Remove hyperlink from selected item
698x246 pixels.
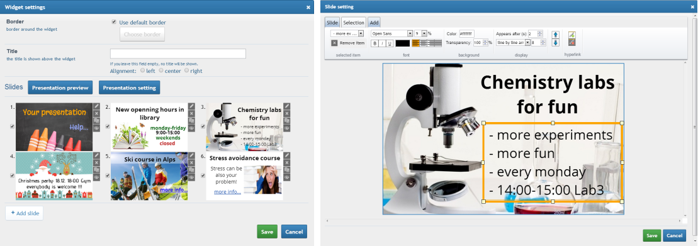pyautogui.click(x=571, y=42)
